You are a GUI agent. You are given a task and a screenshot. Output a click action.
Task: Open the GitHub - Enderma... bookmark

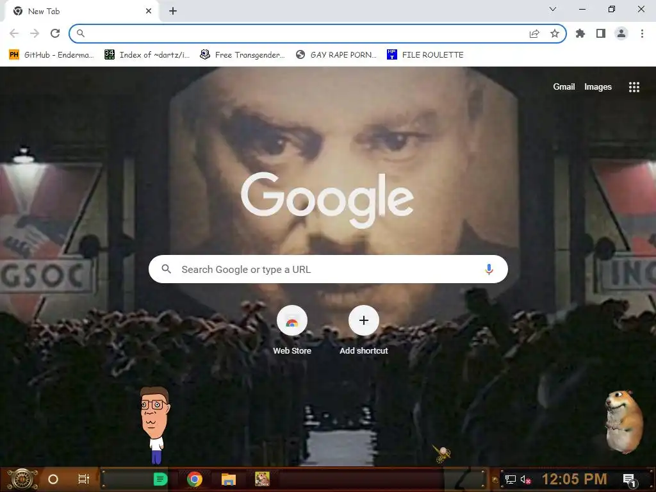click(x=51, y=55)
